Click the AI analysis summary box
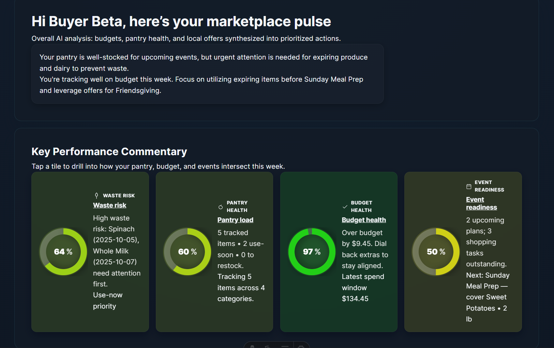 point(208,74)
